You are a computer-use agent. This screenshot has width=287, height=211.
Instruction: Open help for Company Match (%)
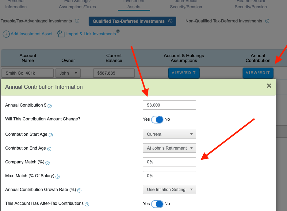coord(47,162)
